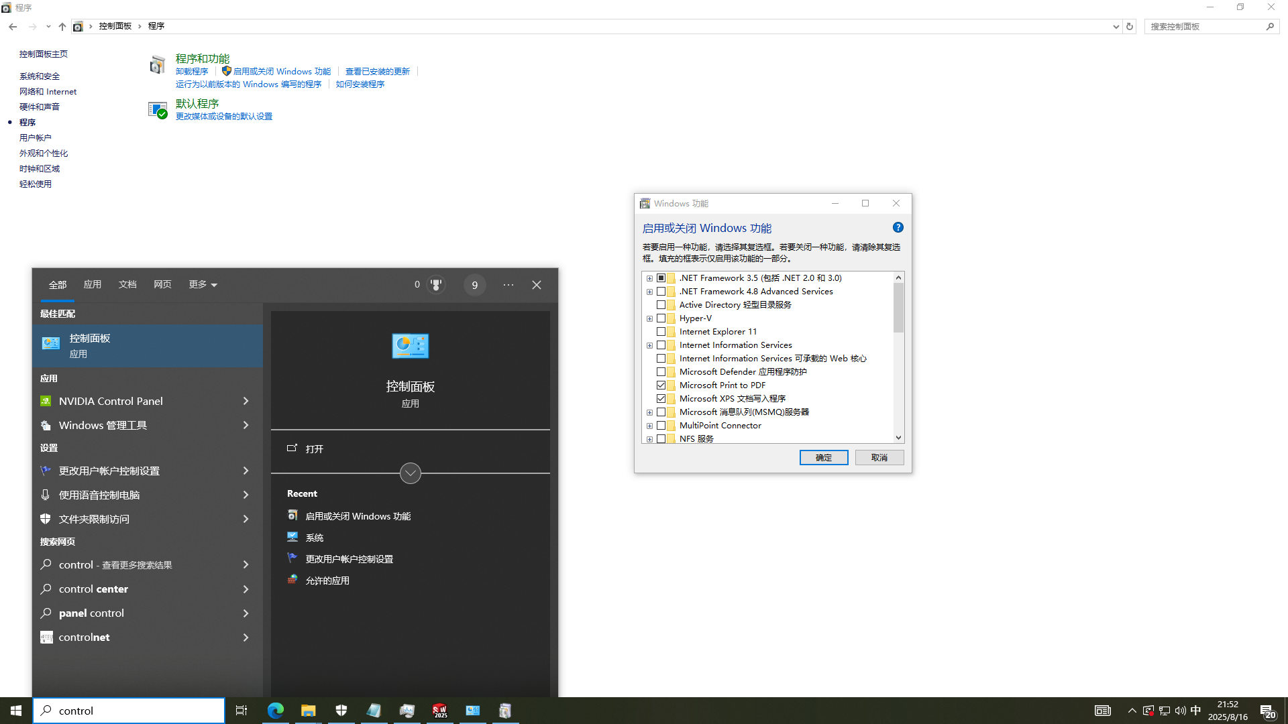Check the Active Directory 轻型目录服务 box

click(x=661, y=304)
